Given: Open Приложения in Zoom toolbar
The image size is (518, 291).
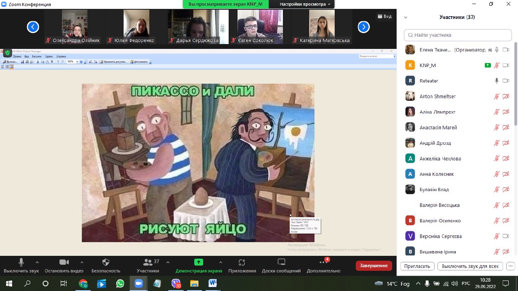Looking at the screenshot, I should [x=242, y=266].
